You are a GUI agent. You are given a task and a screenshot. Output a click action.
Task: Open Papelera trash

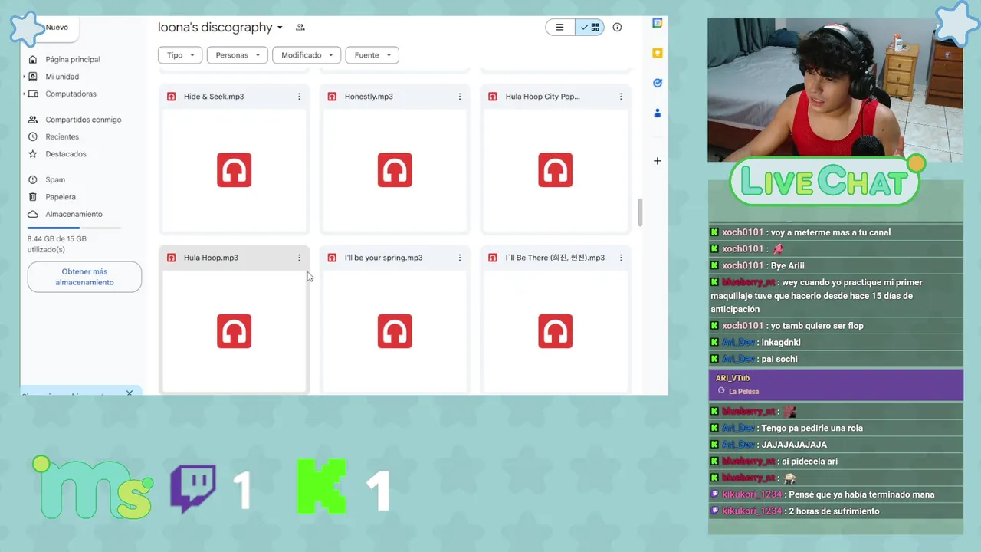[61, 197]
